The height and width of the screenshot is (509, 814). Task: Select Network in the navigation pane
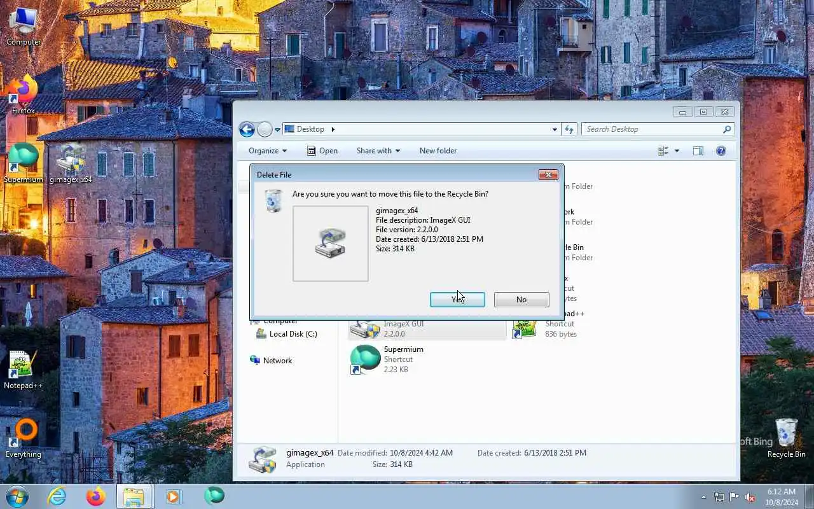coord(271,361)
